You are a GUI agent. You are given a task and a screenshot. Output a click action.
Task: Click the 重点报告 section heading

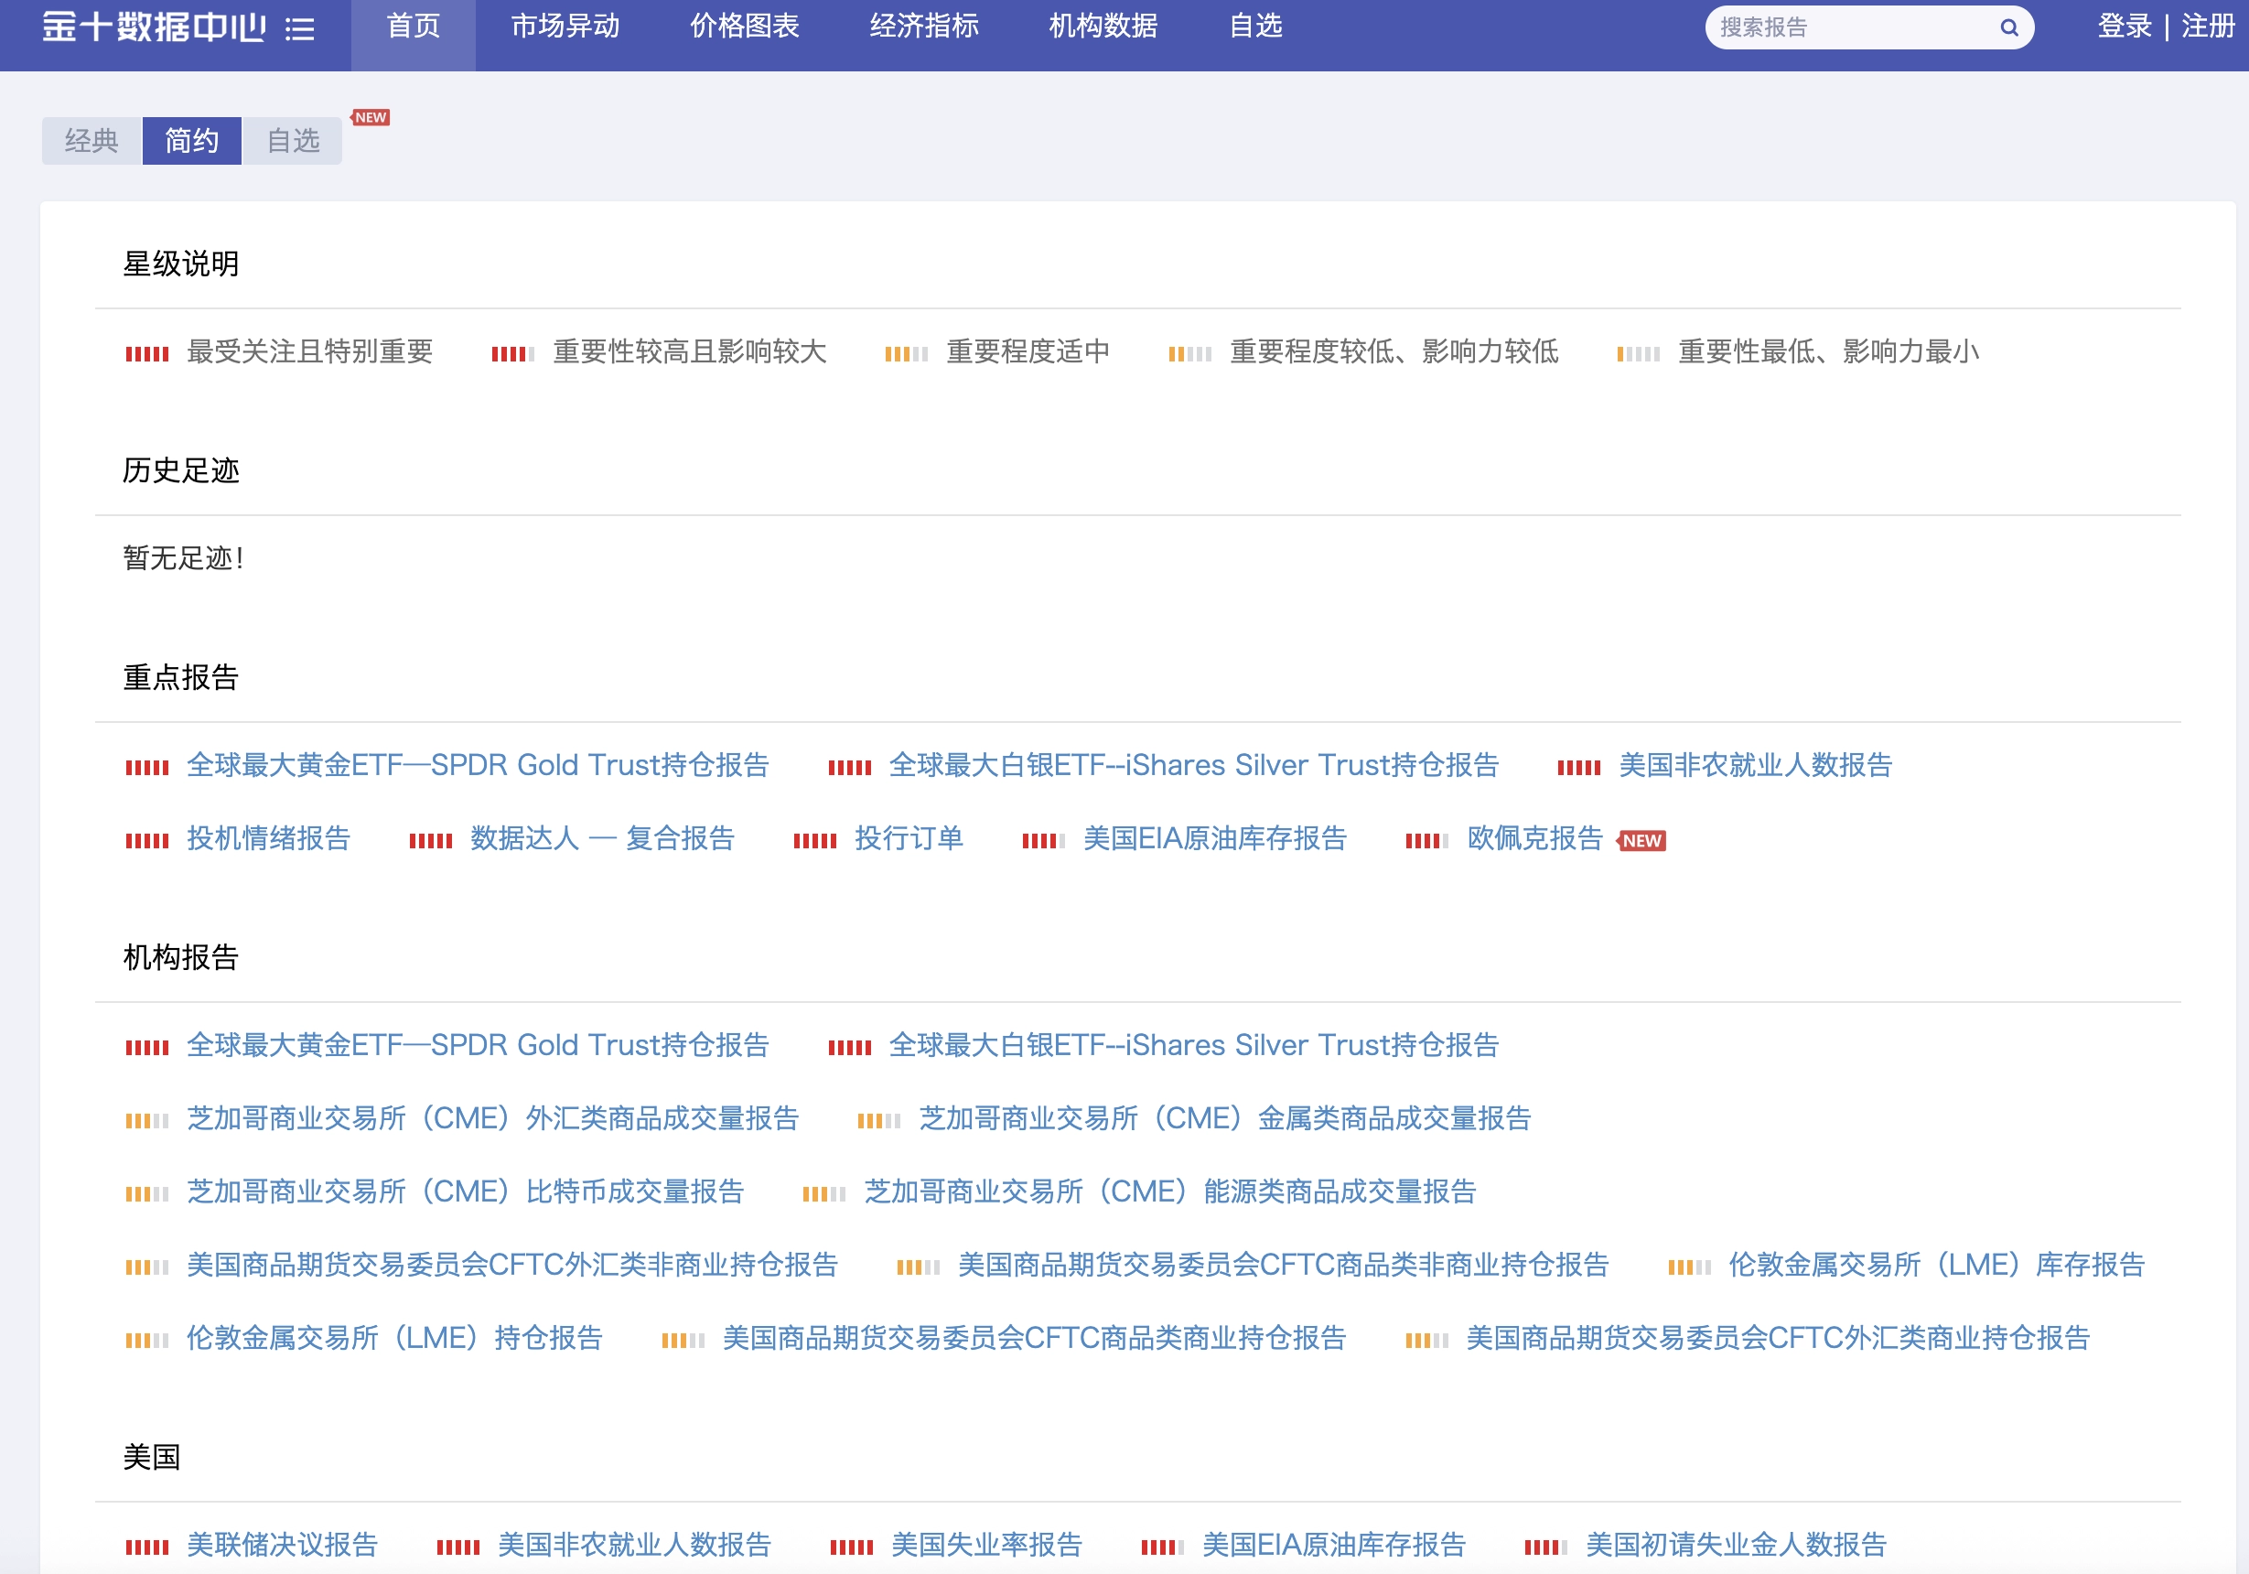click(181, 678)
